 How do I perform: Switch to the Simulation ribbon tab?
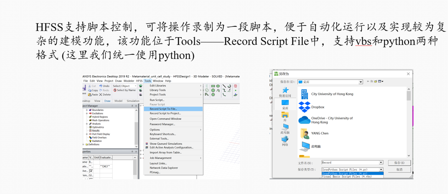133,101
